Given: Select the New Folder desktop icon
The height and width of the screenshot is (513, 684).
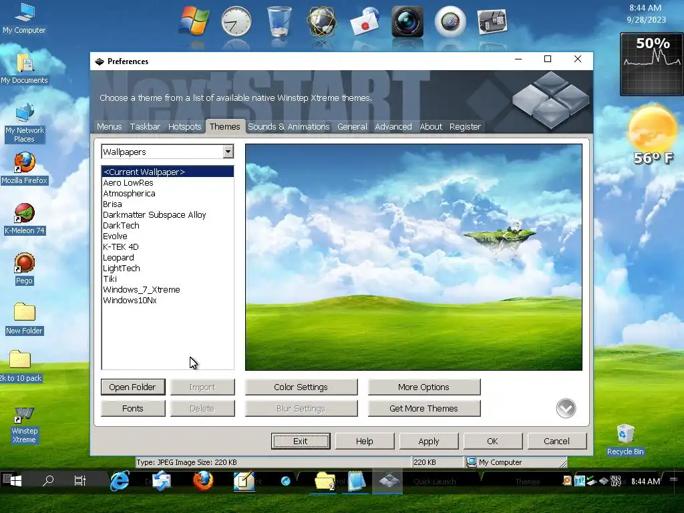Looking at the screenshot, I should [x=24, y=319].
